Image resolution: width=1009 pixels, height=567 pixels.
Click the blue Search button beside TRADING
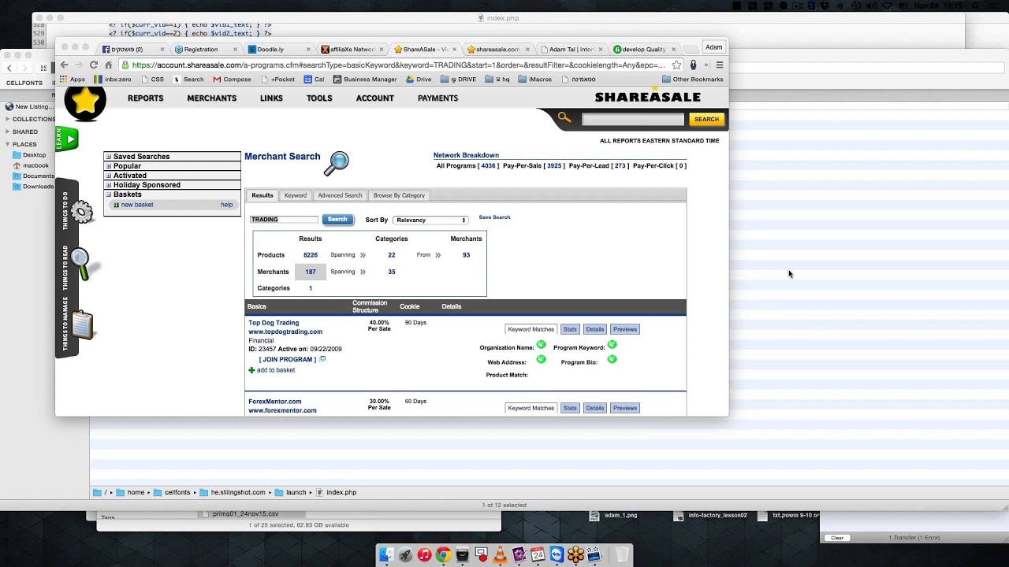coord(337,220)
